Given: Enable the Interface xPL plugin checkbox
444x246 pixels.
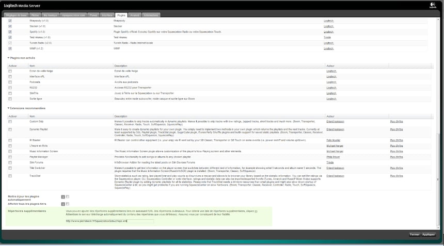Looking at the screenshot, I should point(10,77).
